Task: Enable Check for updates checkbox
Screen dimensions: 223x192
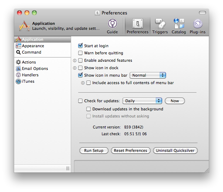Action: (x=80, y=101)
